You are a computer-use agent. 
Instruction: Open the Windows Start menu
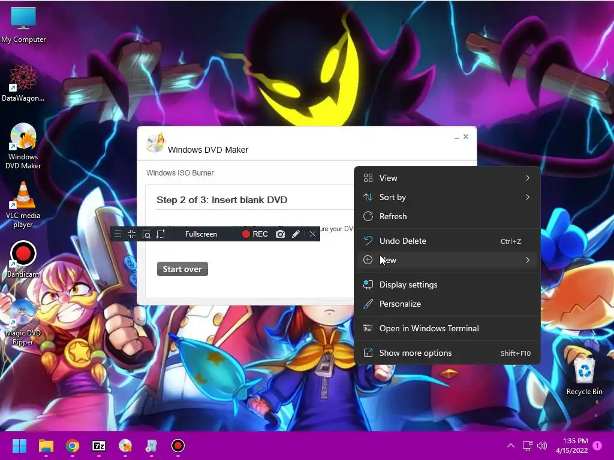(x=20, y=446)
